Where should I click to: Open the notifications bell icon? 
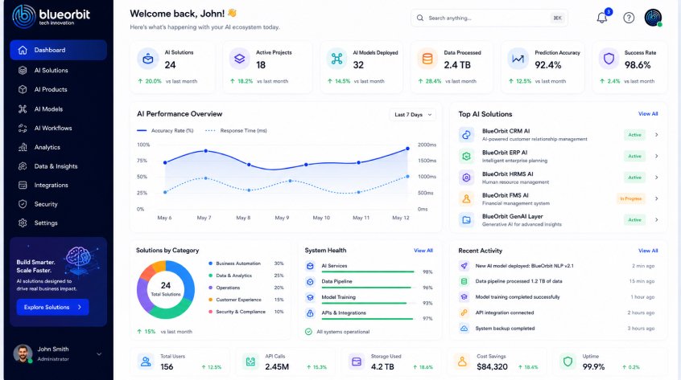(x=602, y=18)
